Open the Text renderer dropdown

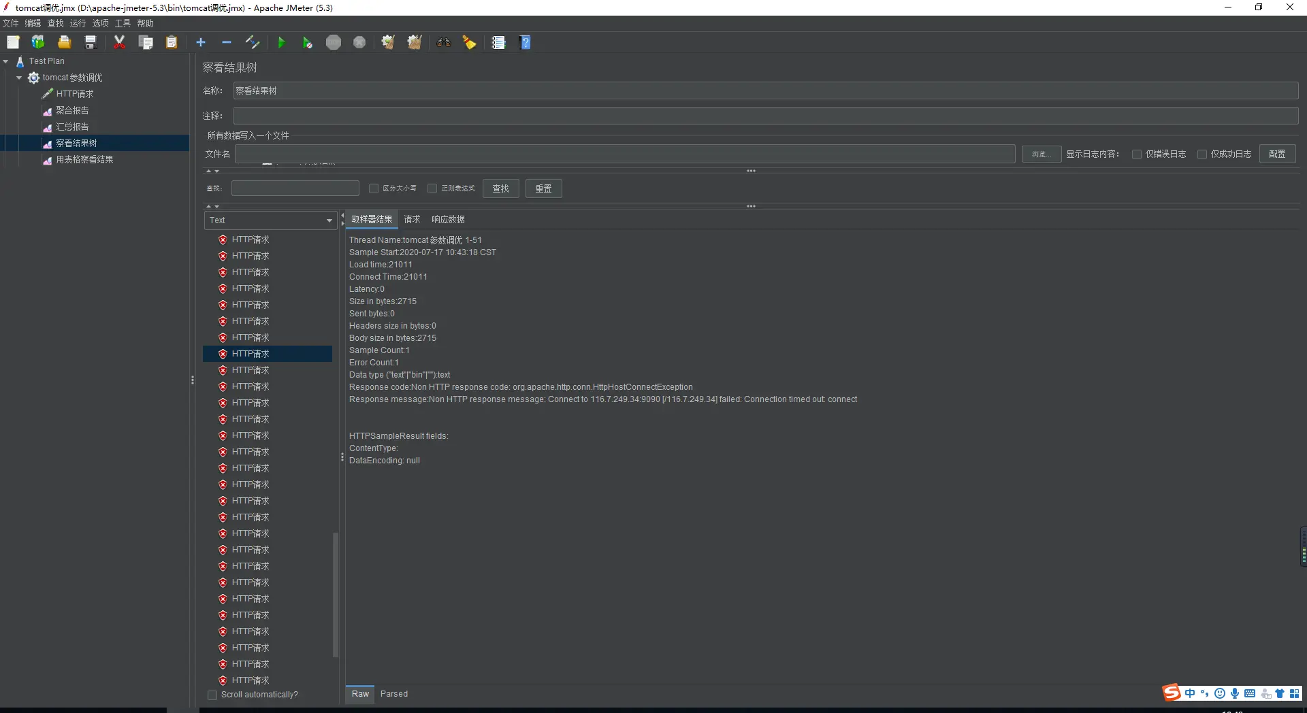[x=270, y=220]
